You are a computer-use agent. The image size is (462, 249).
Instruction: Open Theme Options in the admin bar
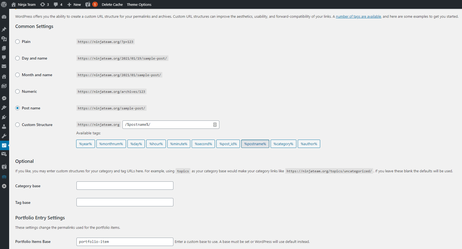point(139,4)
